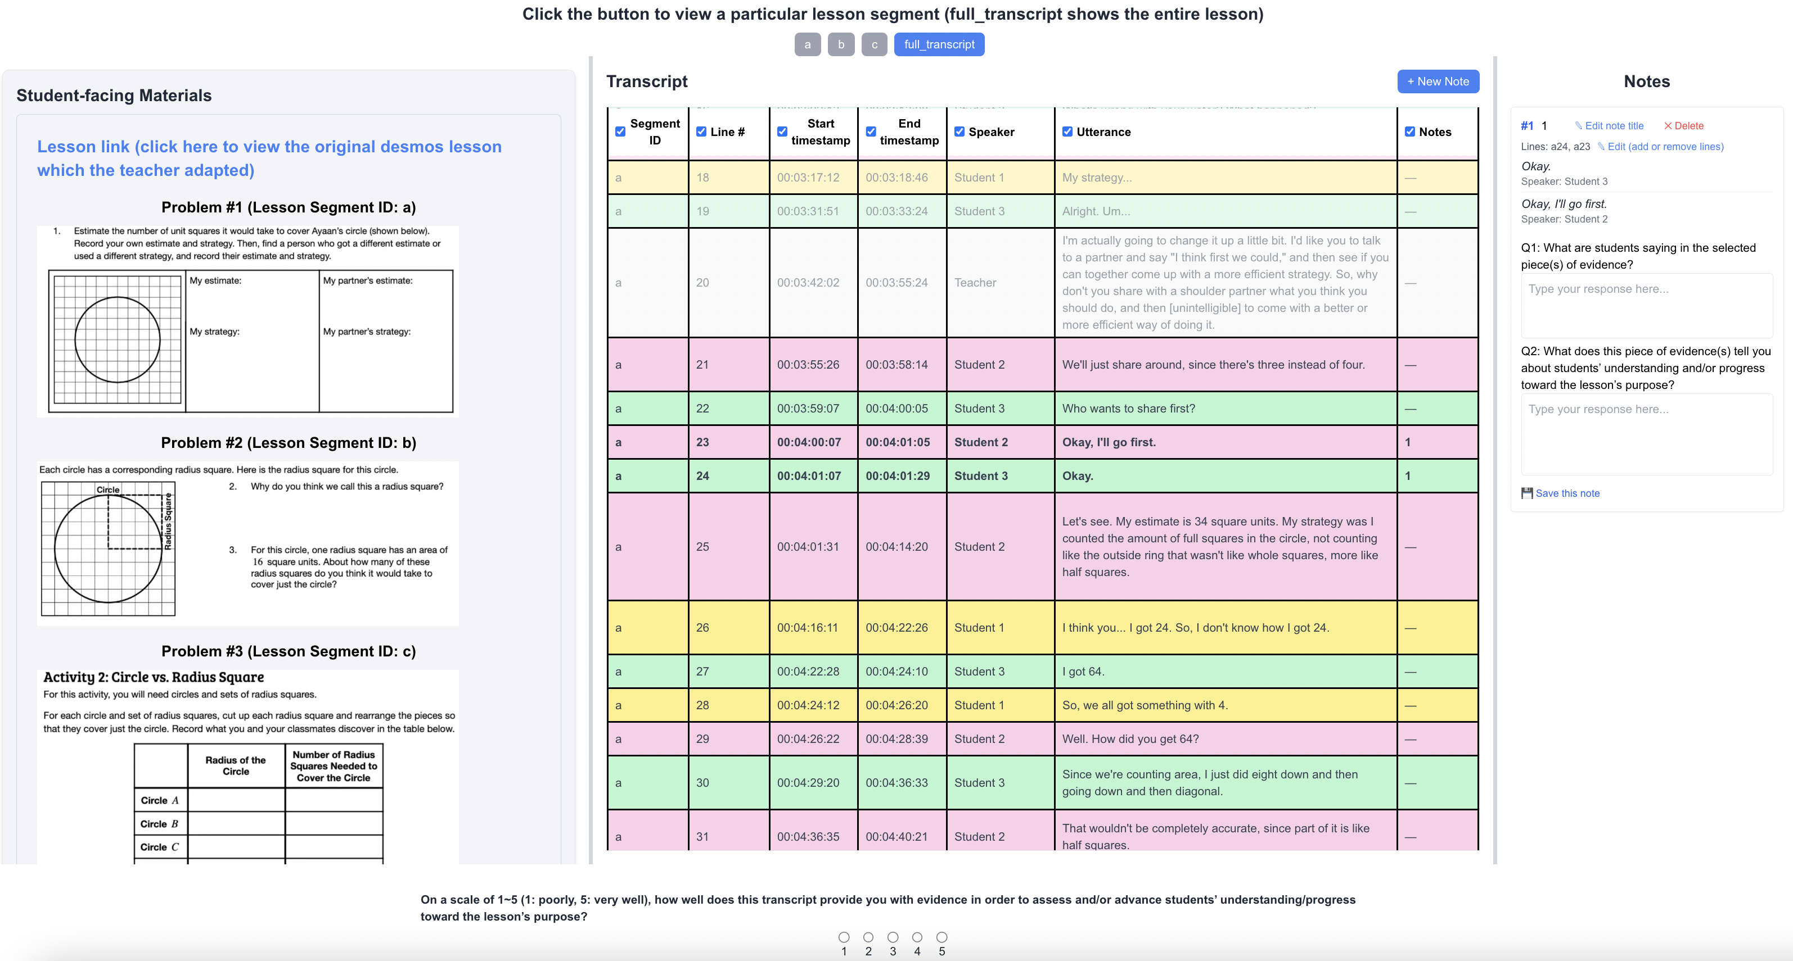Select the full_transcript segment button
Screen dimensions: 1793x961
(939, 44)
